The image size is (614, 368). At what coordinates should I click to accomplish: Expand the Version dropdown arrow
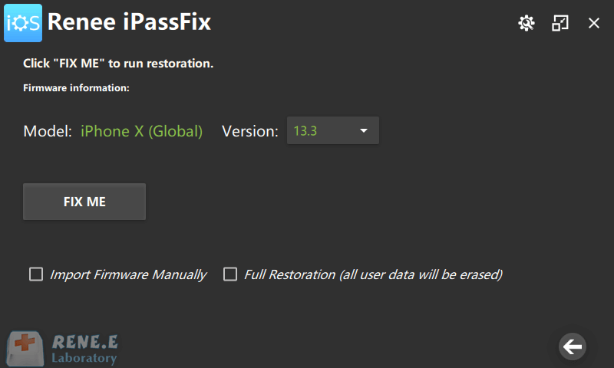tap(364, 131)
